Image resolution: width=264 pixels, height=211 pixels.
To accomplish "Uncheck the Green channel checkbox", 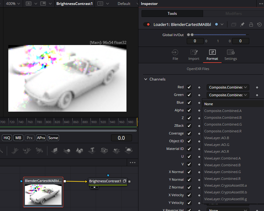I will pyautogui.click(x=189, y=95).
